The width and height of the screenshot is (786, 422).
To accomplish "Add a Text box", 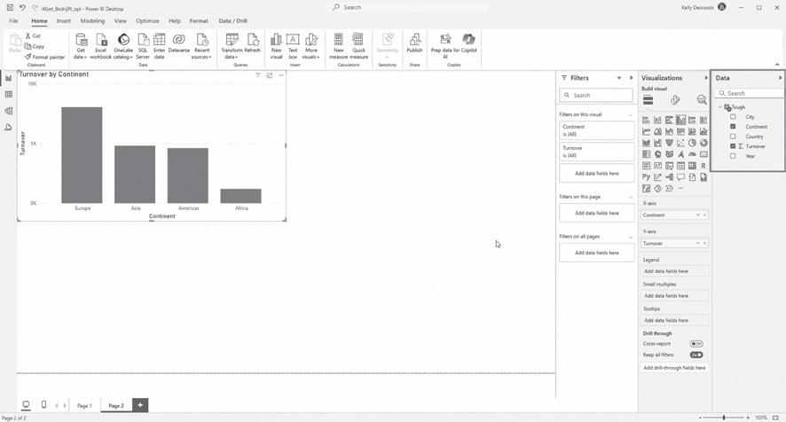I will pos(293,46).
